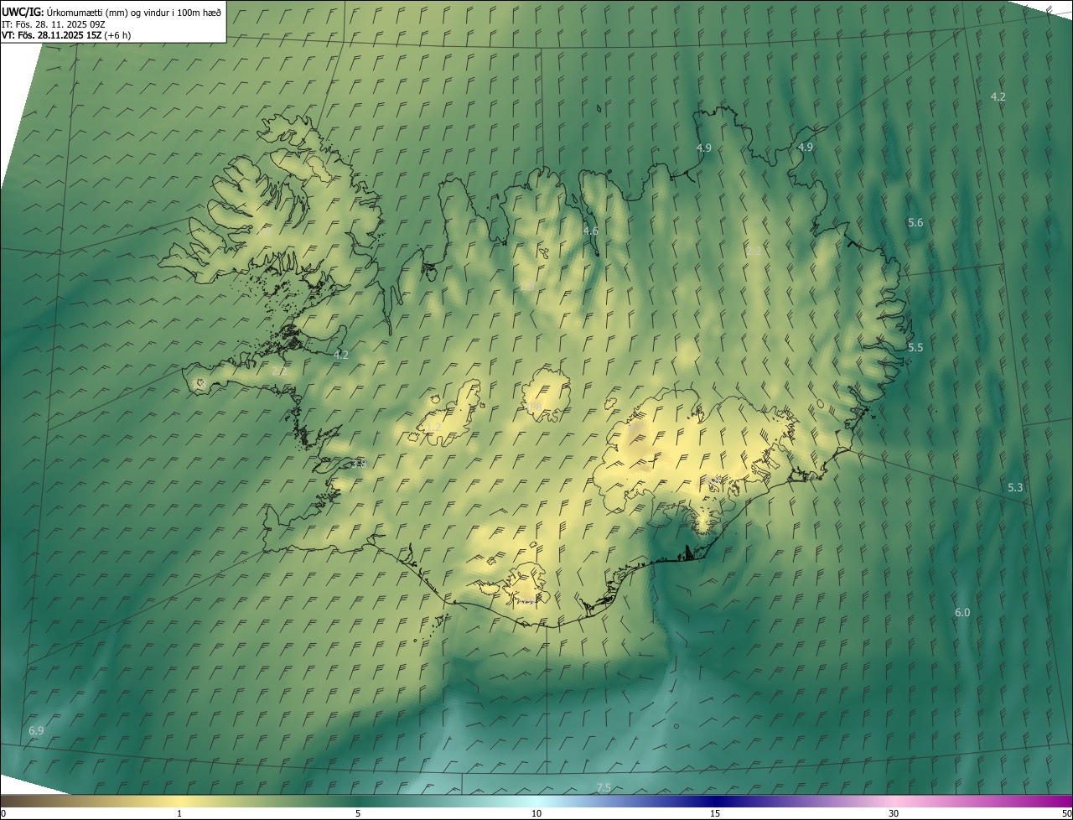Click the 7.5 value label above the color bar
Image resolution: width=1073 pixels, height=820 pixels.
pos(604,787)
